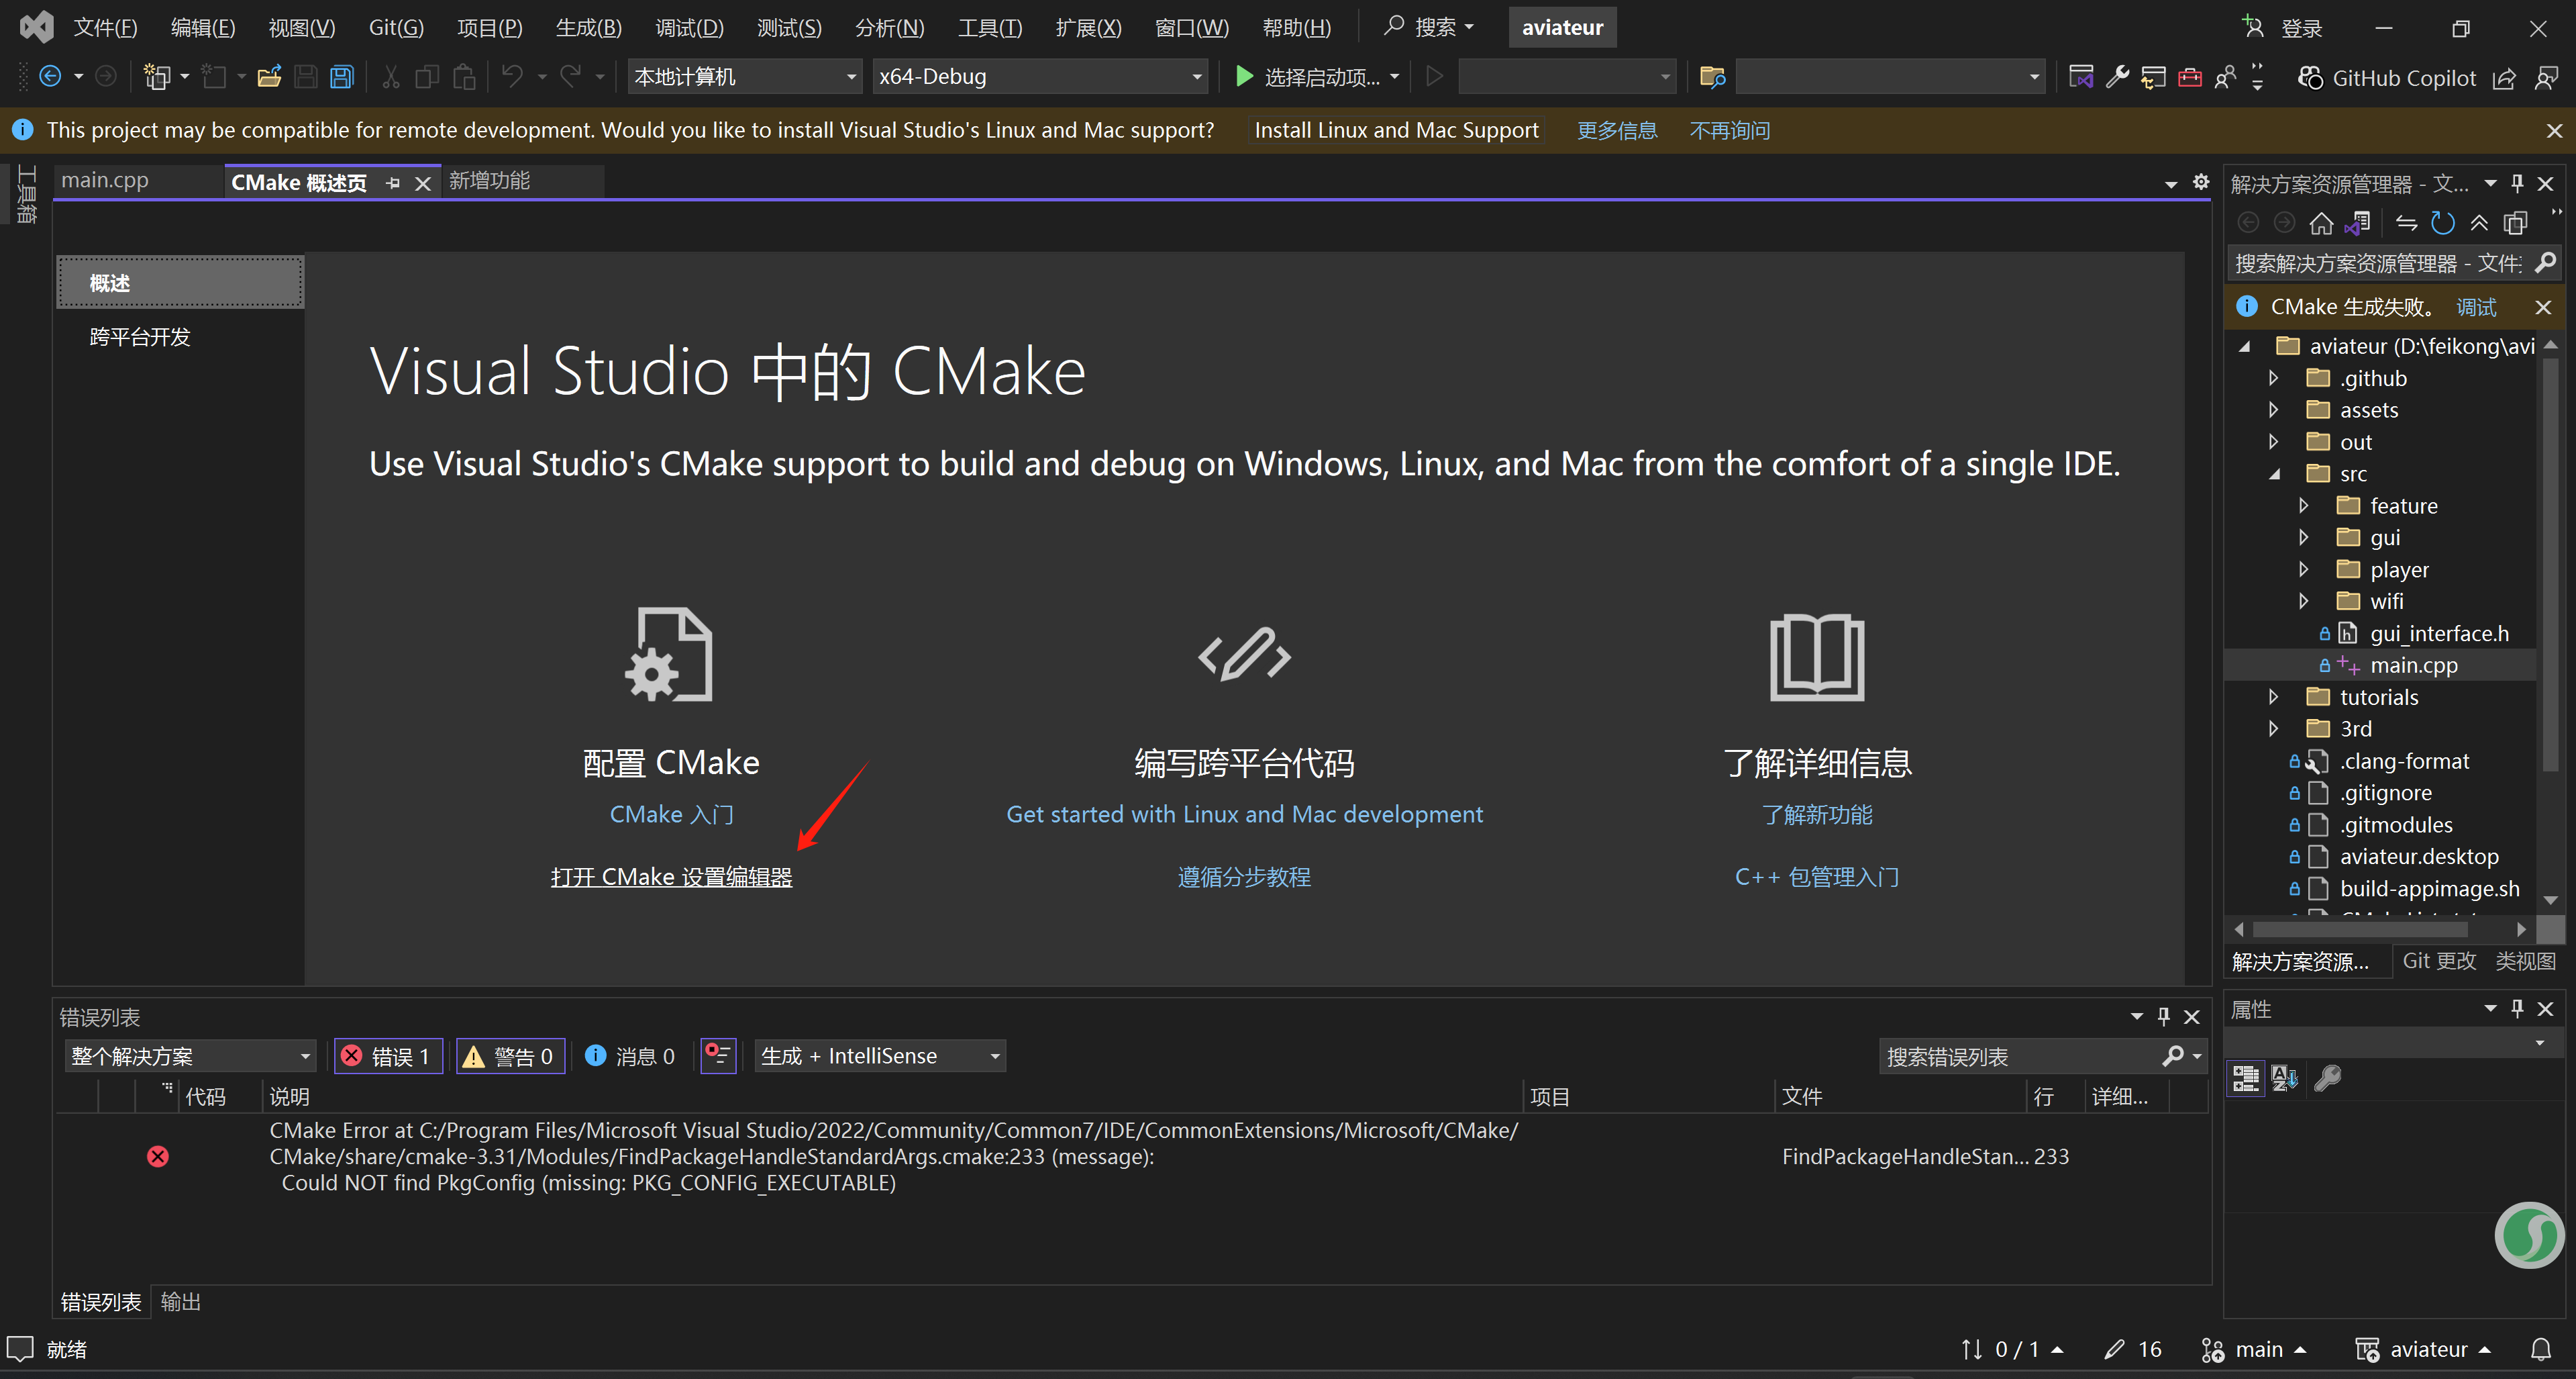Screen dimensions: 2576x1379
Task: Click Collapse All icon in Solution Explorer
Action: (2480, 223)
